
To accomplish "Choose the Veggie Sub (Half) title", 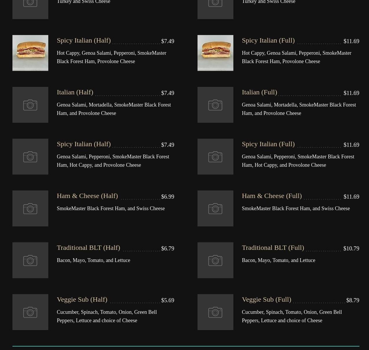I will click(x=82, y=299).
